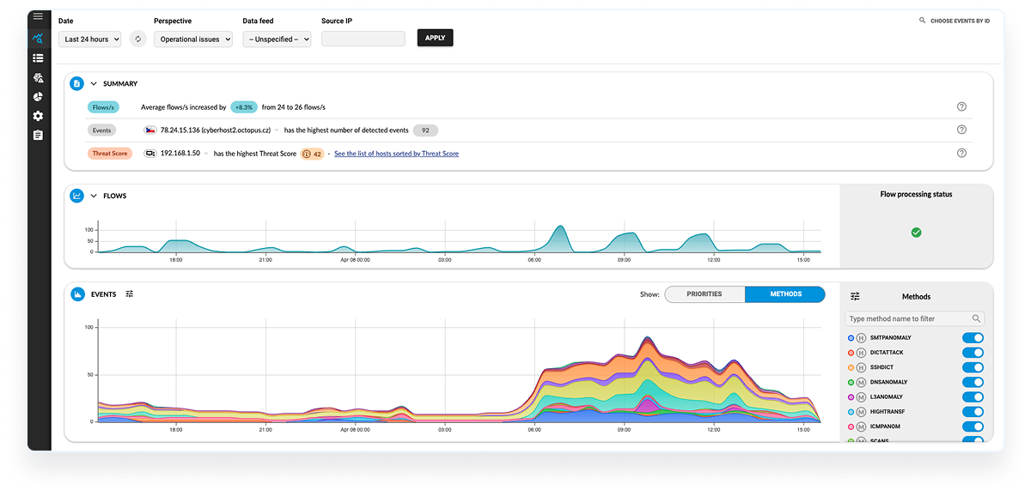This screenshot has height=496, width=1031.
Task: Click the DICTATTACK red color dot
Action: [851, 353]
